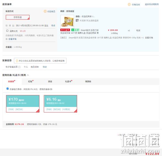Click the ¥ 299.00 item price

113,30
